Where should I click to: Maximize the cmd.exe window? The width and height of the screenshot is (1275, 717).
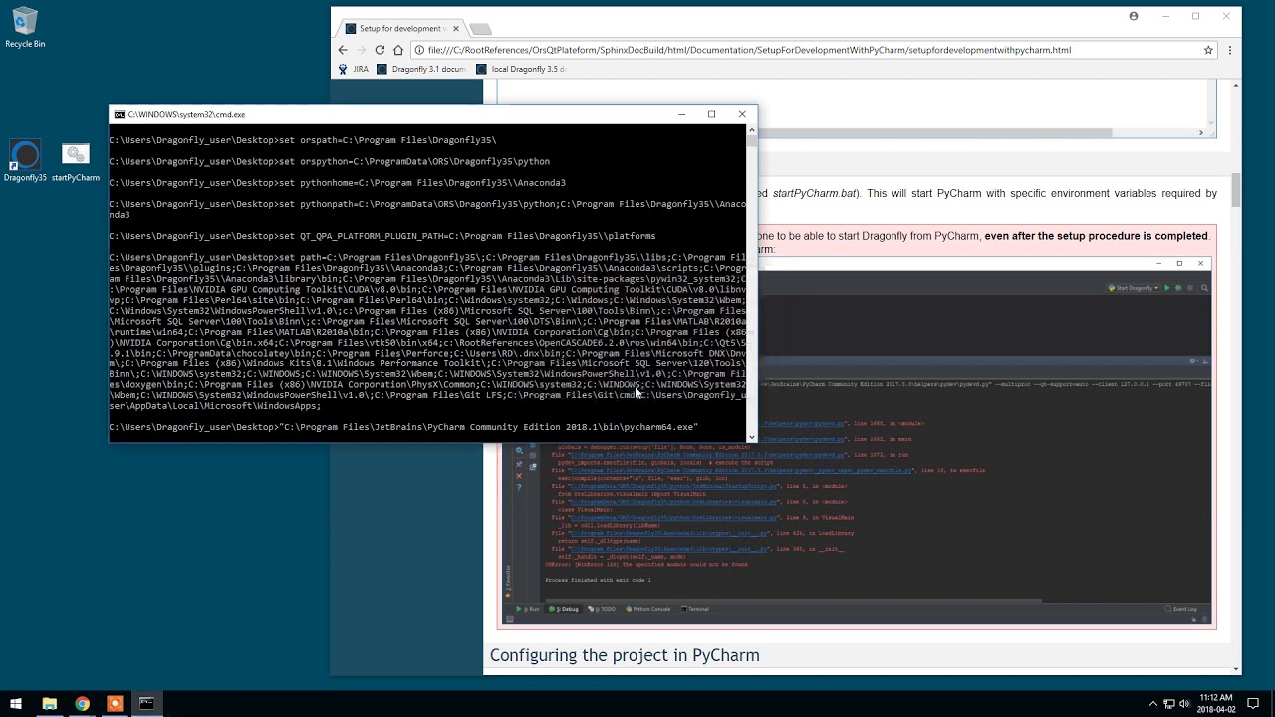click(x=711, y=114)
